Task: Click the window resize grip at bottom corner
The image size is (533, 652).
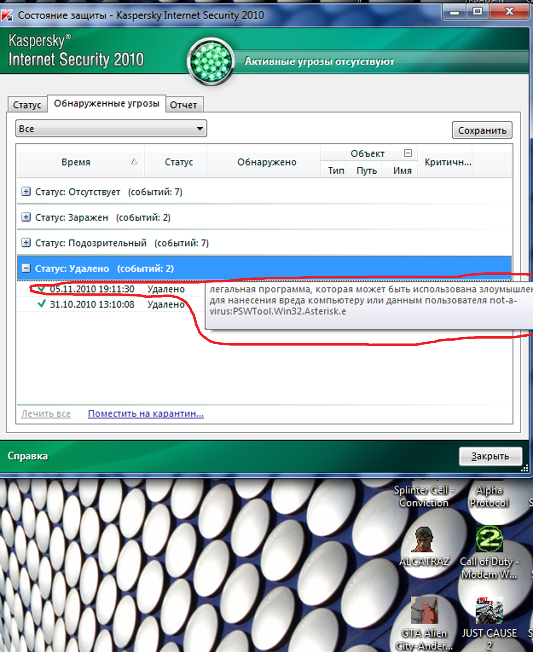Action: point(525,469)
